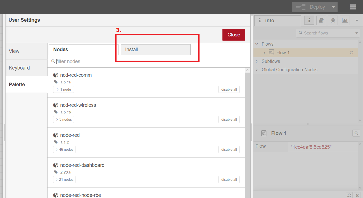Open the main hamburger menu
The height and width of the screenshot is (198, 363).
pos(353,7)
